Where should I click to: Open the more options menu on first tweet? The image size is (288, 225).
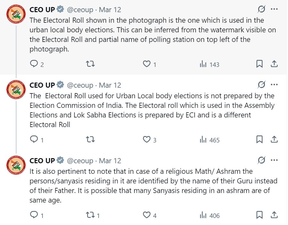point(274,10)
